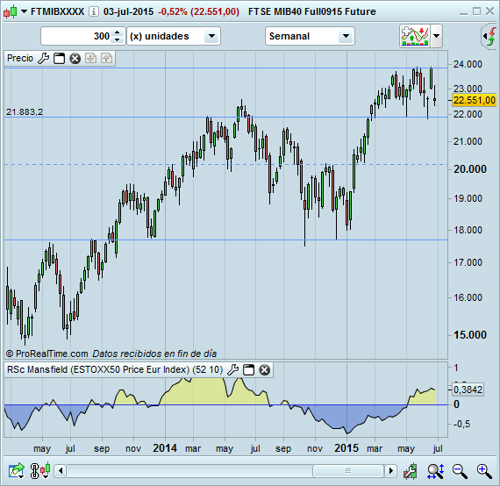Open the ticker dropdown arrow next to FTMIBXXXX
The height and width of the screenshot is (486, 500).
tap(24, 11)
